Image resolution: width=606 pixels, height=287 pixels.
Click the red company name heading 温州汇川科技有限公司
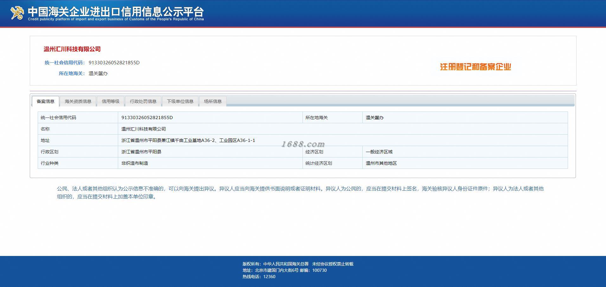72,49
